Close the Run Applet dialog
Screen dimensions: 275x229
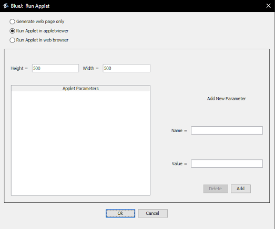click(268, 6)
